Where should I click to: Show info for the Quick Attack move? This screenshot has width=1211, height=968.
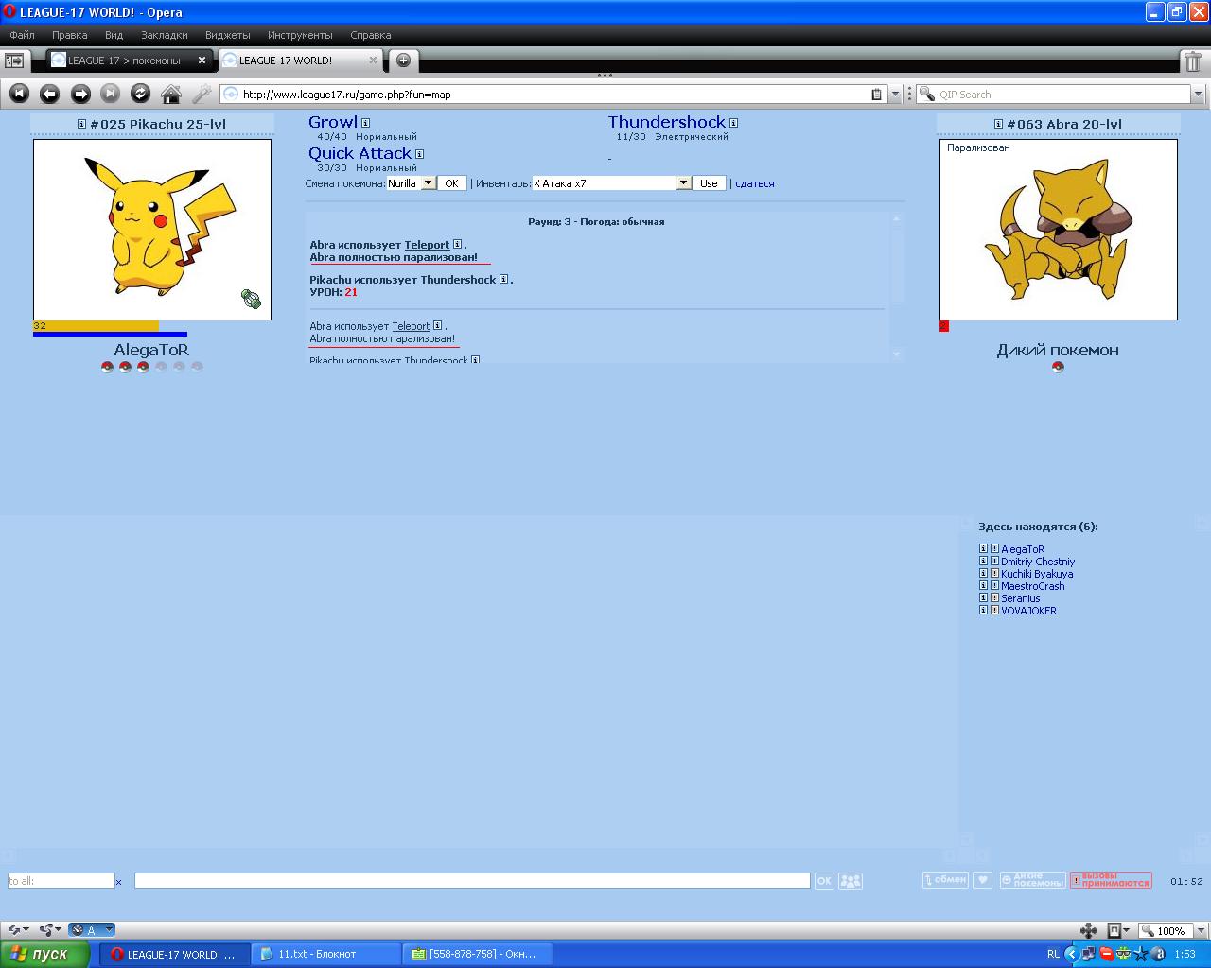click(419, 154)
